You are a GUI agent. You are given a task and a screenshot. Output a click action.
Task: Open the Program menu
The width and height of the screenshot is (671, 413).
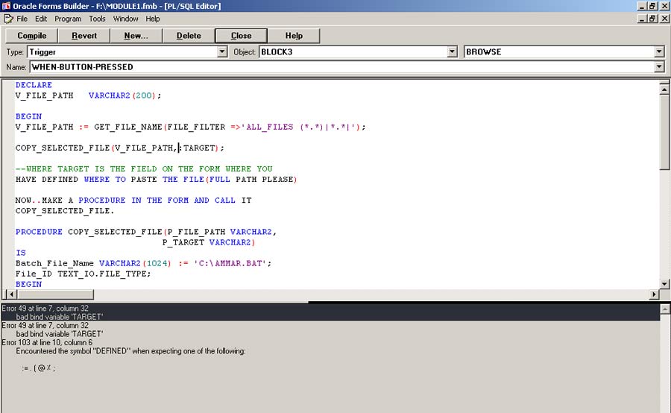(68, 19)
